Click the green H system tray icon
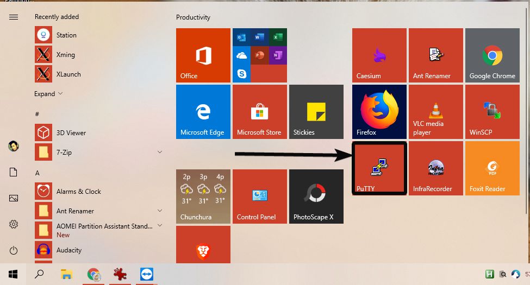The image size is (530, 285). click(490, 274)
